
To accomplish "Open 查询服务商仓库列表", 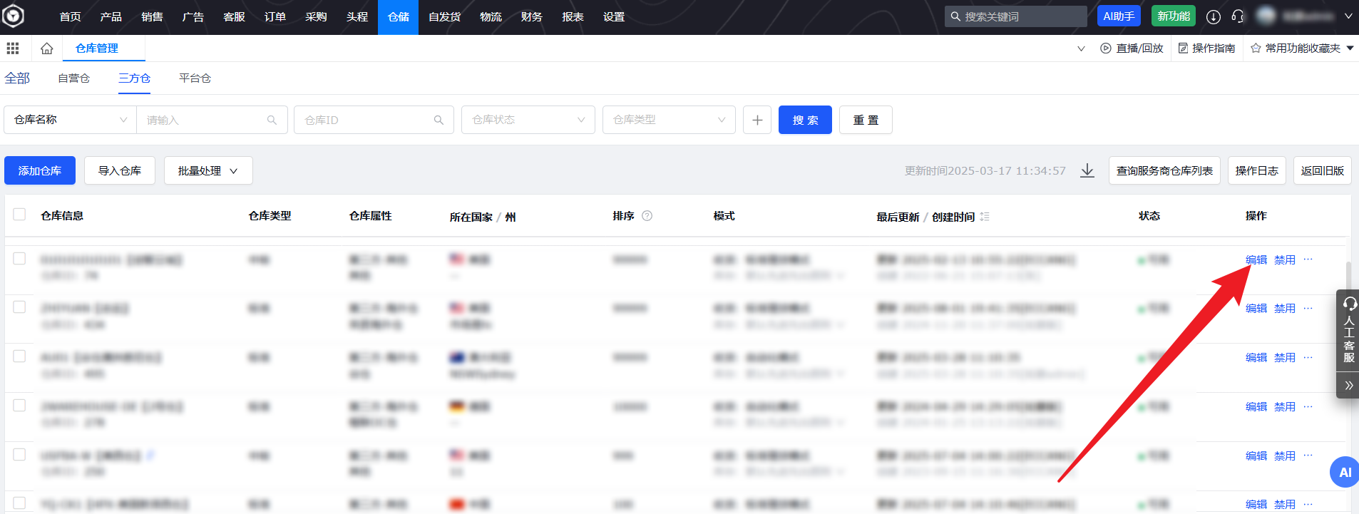I will 1164,170.
